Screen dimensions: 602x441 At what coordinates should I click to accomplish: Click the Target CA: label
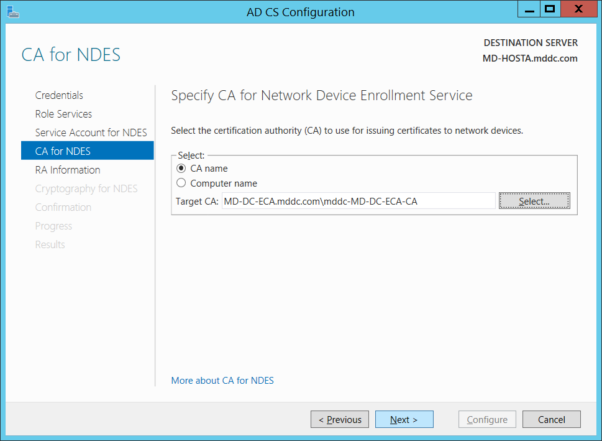[x=197, y=201]
